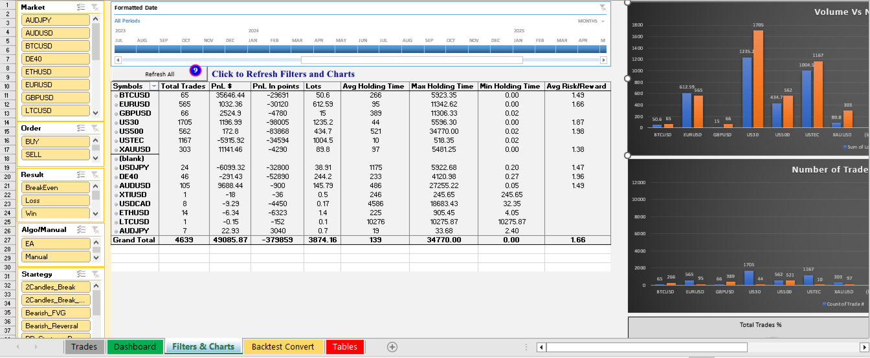Toggle AUDJPY in the Market slicer
This screenshot has width=870, height=358.
[56, 20]
